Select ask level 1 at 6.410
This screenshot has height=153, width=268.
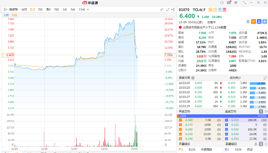245,120
